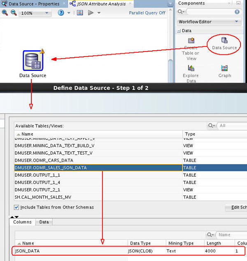Click the run workflow play icon
This screenshot has width=247, height=261.
click(91, 13)
